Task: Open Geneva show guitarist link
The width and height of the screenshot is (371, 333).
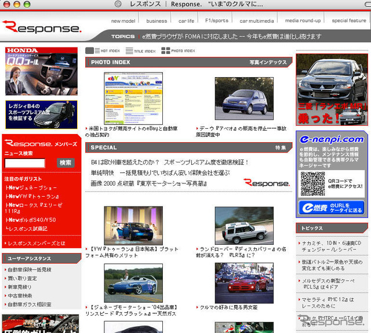Action: tap(31, 188)
